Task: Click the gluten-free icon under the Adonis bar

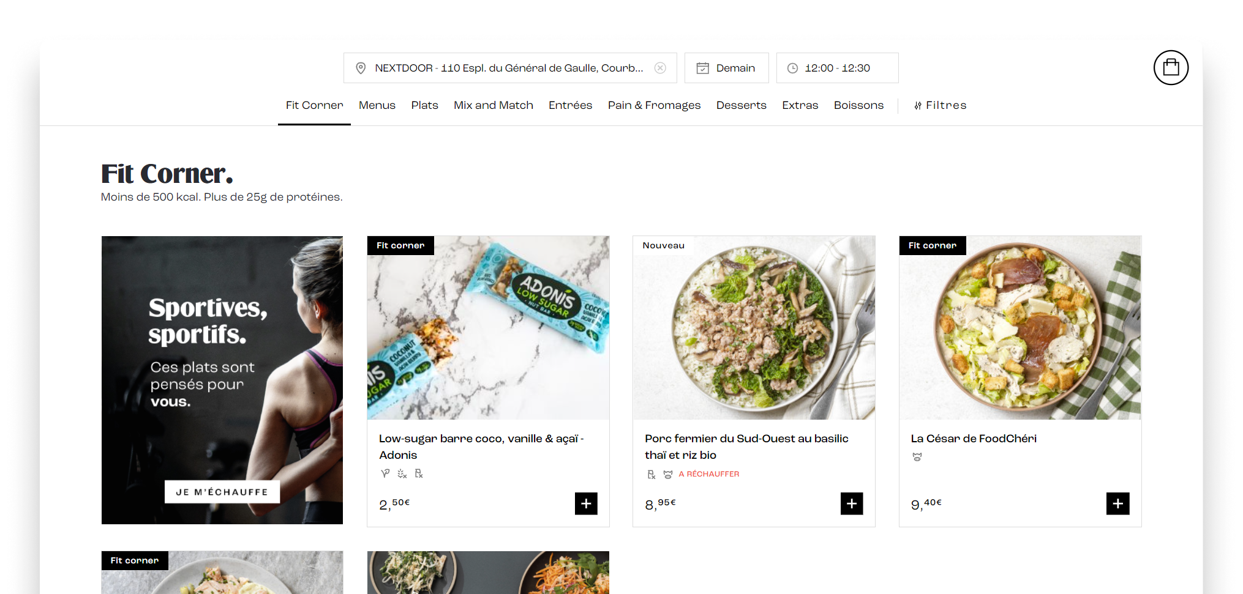Action: tap(401, 473)
